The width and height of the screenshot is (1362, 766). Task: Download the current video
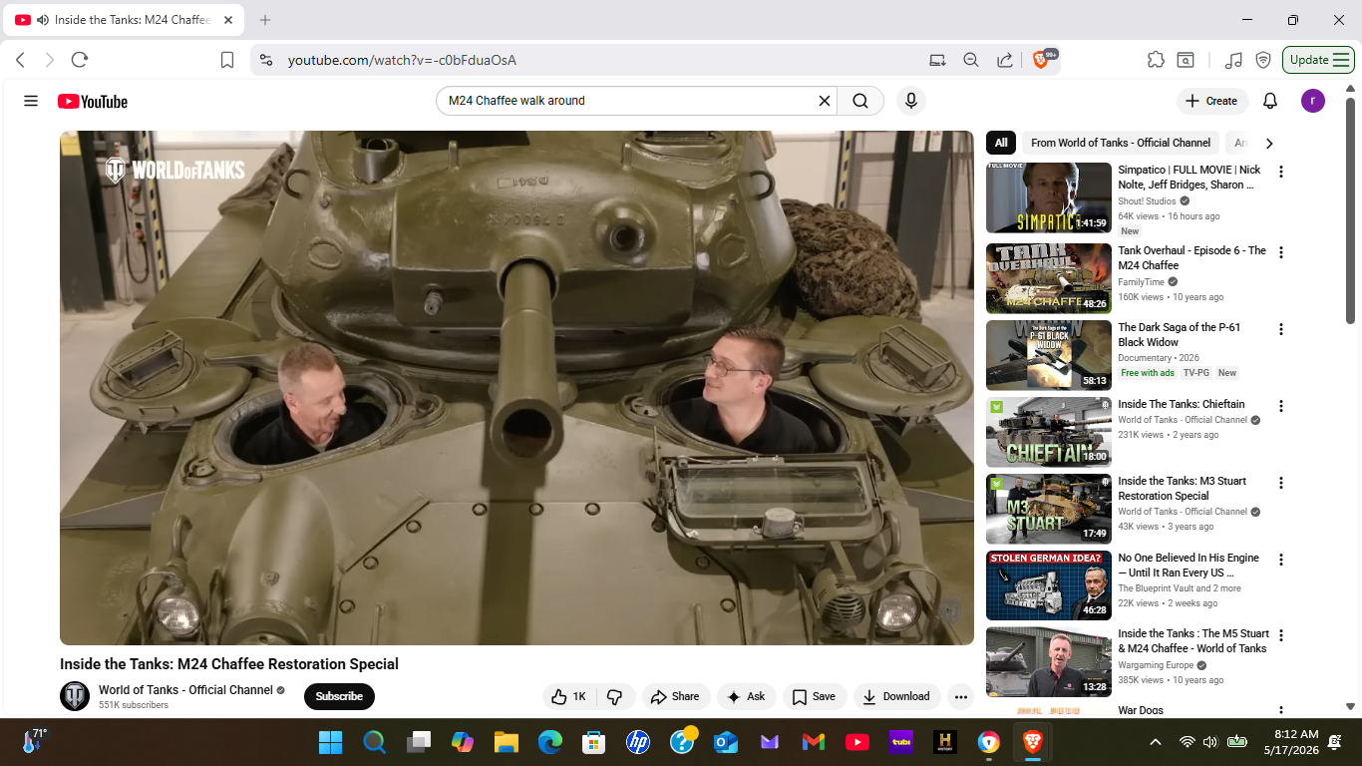895,697
